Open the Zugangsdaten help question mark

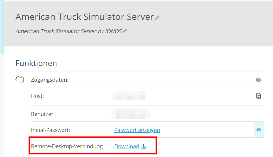(259, 80)
